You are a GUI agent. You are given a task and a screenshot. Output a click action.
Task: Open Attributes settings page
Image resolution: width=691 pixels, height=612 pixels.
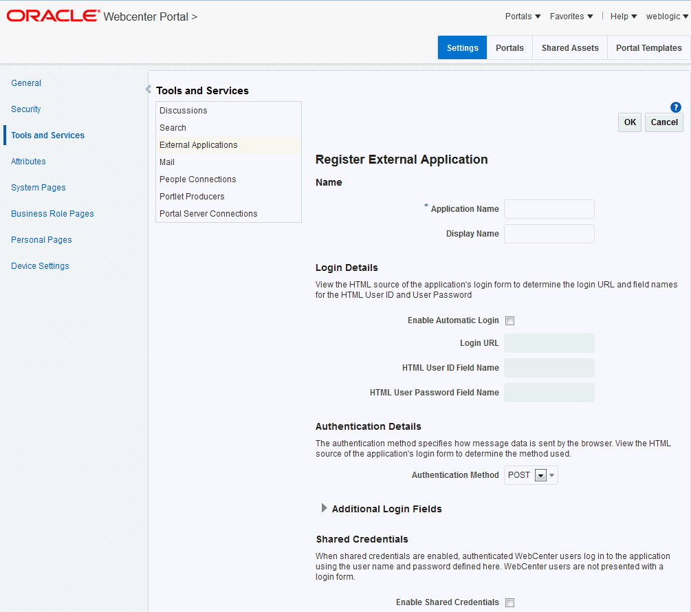28,162
